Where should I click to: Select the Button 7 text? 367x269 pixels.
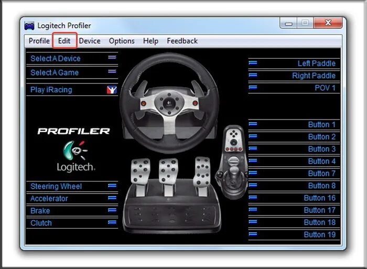coord(322,173)
